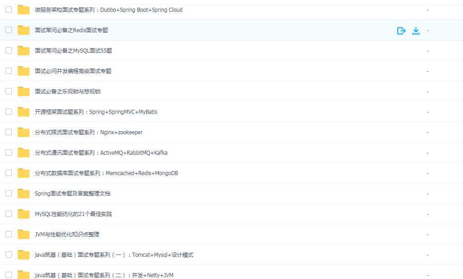Tick checkbox for Spring面试专题及答案整理文档
463x279 pixels.
tap(9, 193)
